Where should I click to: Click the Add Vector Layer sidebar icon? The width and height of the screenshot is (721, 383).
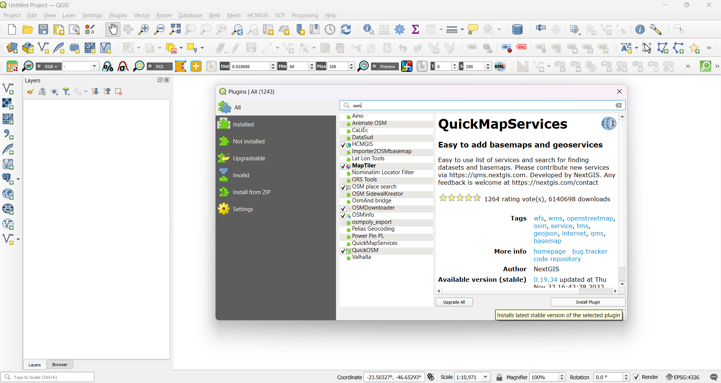click(8, 89)
